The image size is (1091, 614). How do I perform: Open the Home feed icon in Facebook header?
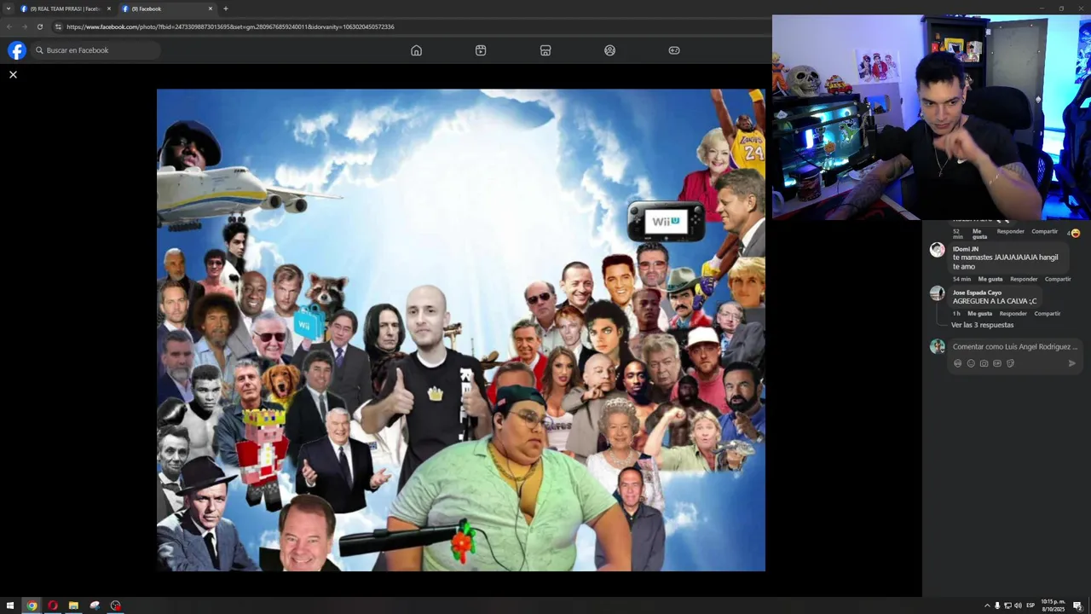point(416,50)
